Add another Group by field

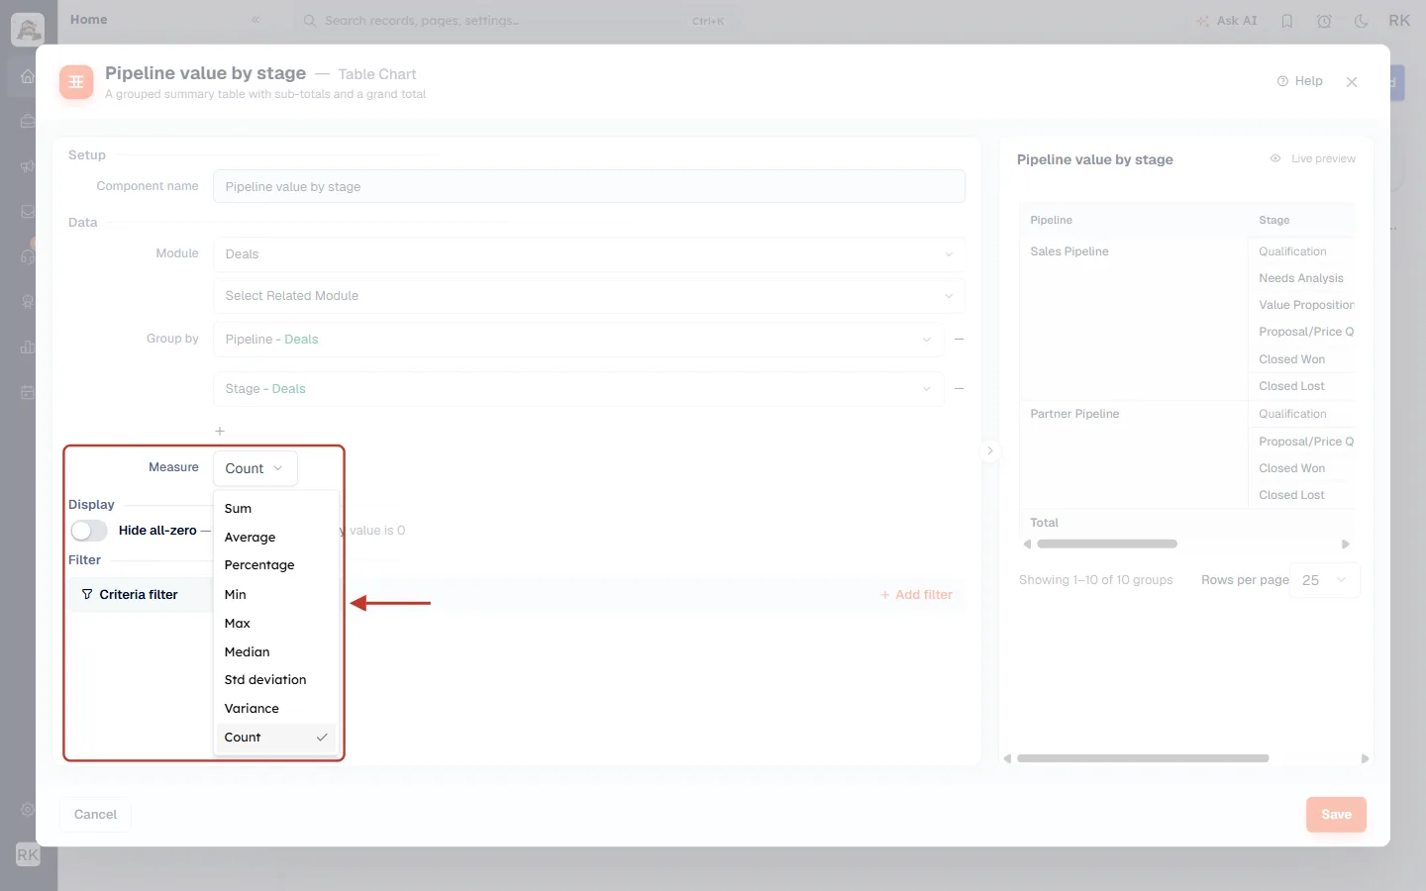coord(220,432)
